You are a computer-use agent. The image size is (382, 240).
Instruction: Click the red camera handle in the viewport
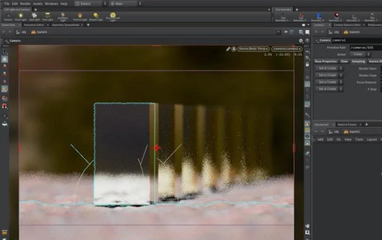coord(157,147)
